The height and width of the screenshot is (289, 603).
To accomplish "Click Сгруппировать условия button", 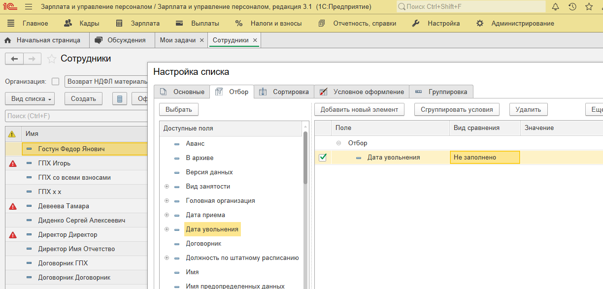I will click(x=457, y=109).
